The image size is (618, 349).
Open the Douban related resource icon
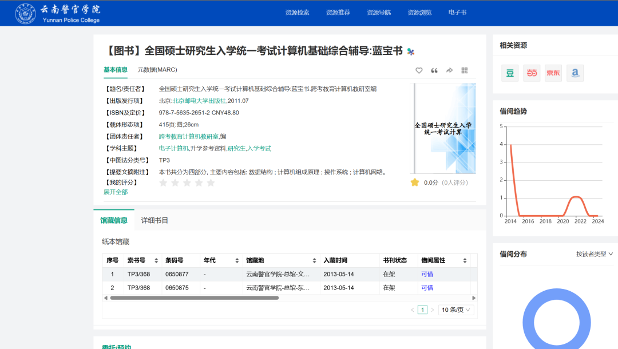[x=509, y=73]
